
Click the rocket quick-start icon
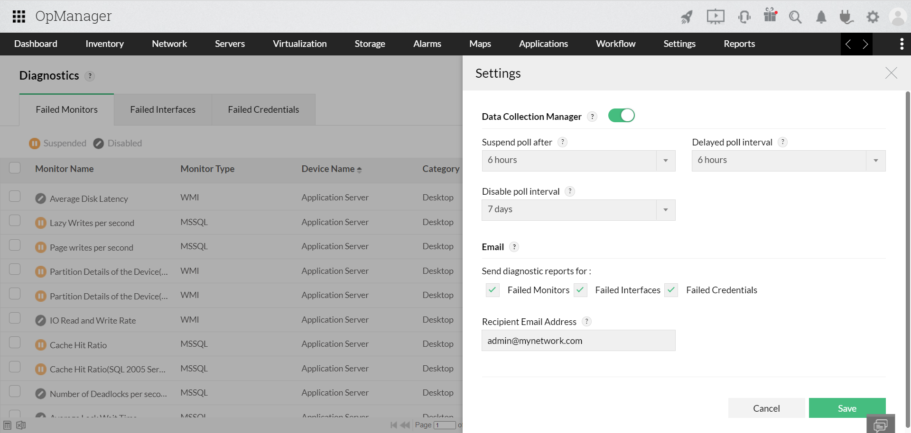tap(687, 17)
